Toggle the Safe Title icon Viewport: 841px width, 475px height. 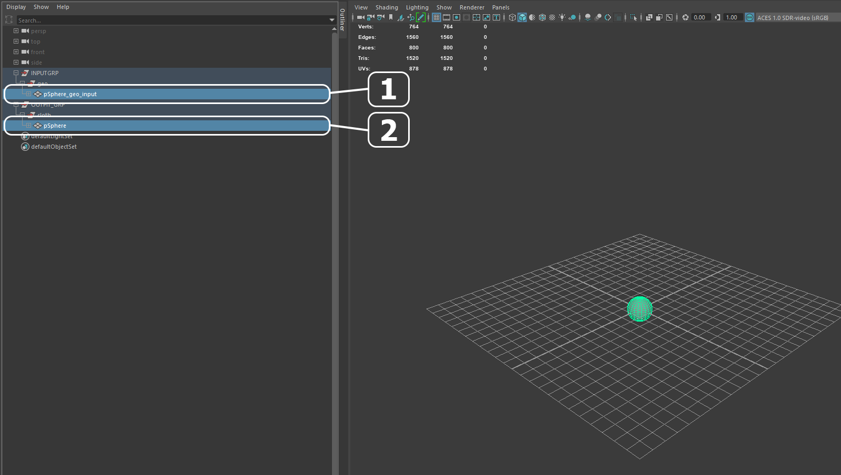(x=496, y=17)
